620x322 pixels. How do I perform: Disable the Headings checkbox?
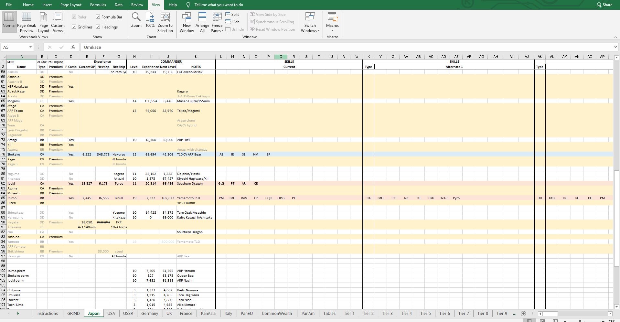click(98, 27)
